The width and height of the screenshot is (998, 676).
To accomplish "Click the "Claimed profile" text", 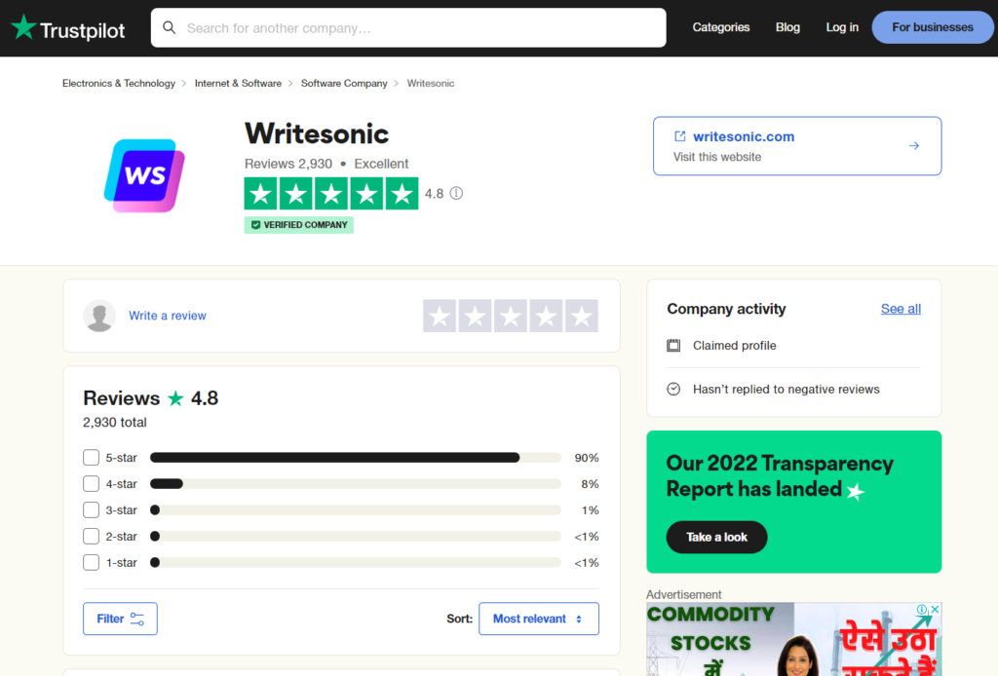I will (735, 346).
